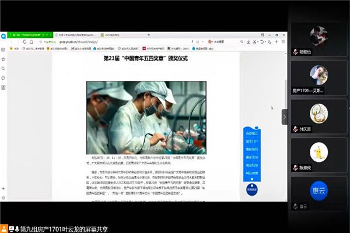The width and height of the screenshot is (350, 233).
Task: Click the microphone icon before the 屏幕共享 caption
Action: pos(17,229)
